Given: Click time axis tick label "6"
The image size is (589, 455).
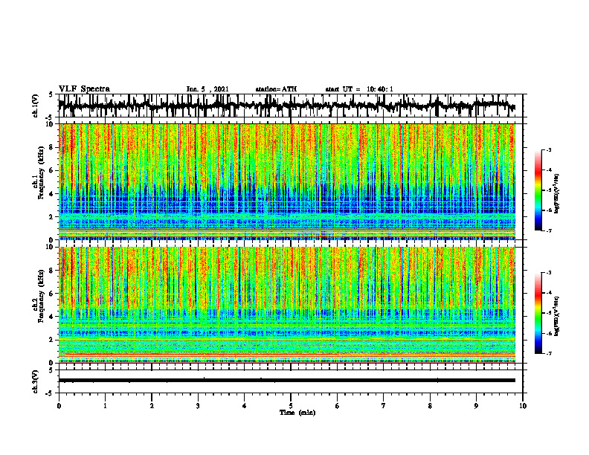Looking at the screenshot, I should pyautogui.click(x=338, y=406).
